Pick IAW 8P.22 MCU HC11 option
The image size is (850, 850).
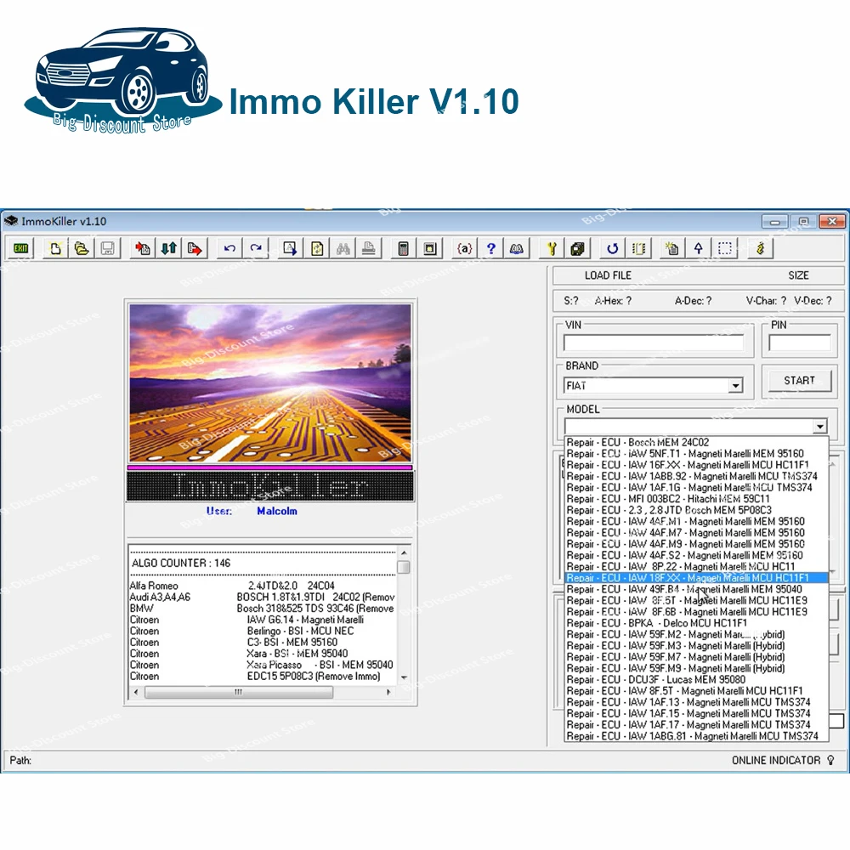point(696,566)
